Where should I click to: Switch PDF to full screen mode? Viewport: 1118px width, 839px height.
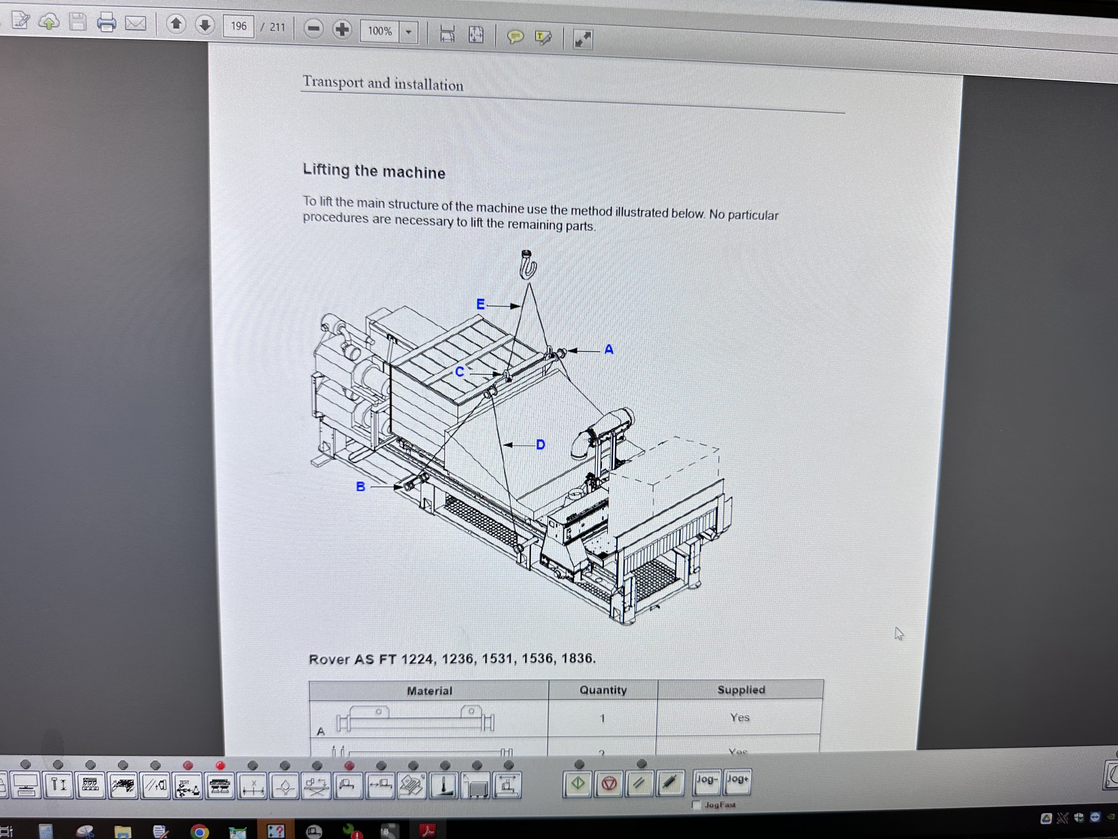point(583,39)
